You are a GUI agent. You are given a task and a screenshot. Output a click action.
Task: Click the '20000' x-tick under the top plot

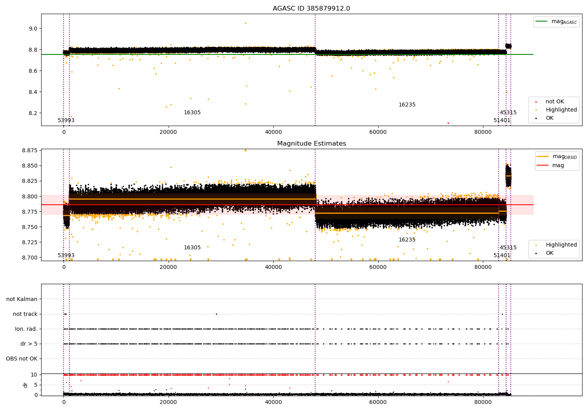169,132
